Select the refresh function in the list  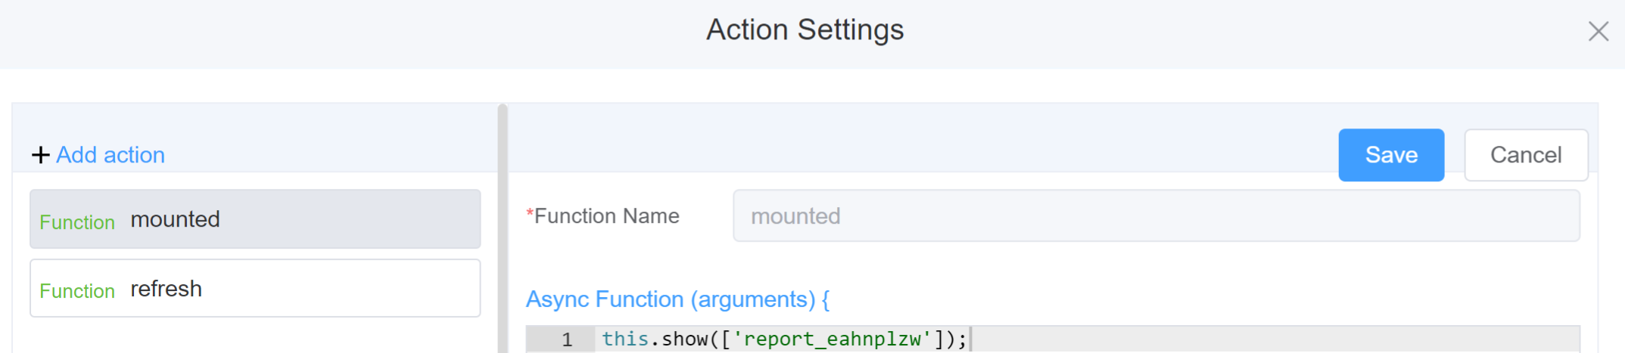pos(254,289)
